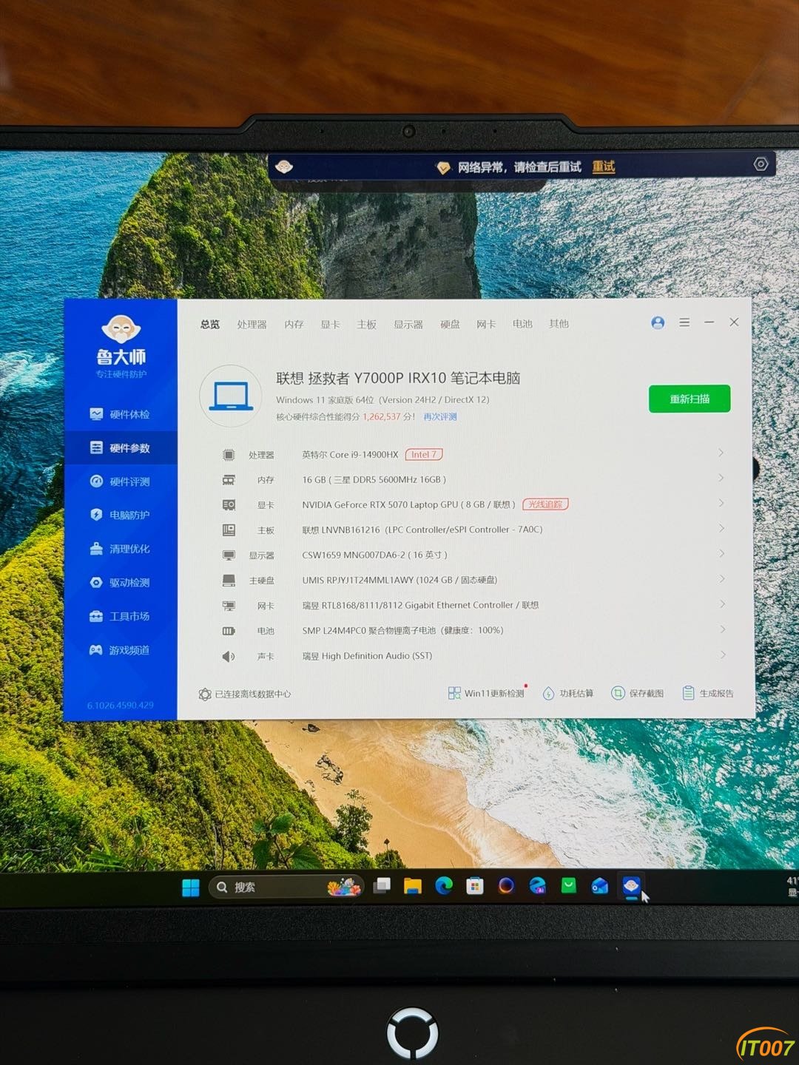Switch to the 内存 tab
This screenshot has width=799, height=1065.
pos(294,325)
